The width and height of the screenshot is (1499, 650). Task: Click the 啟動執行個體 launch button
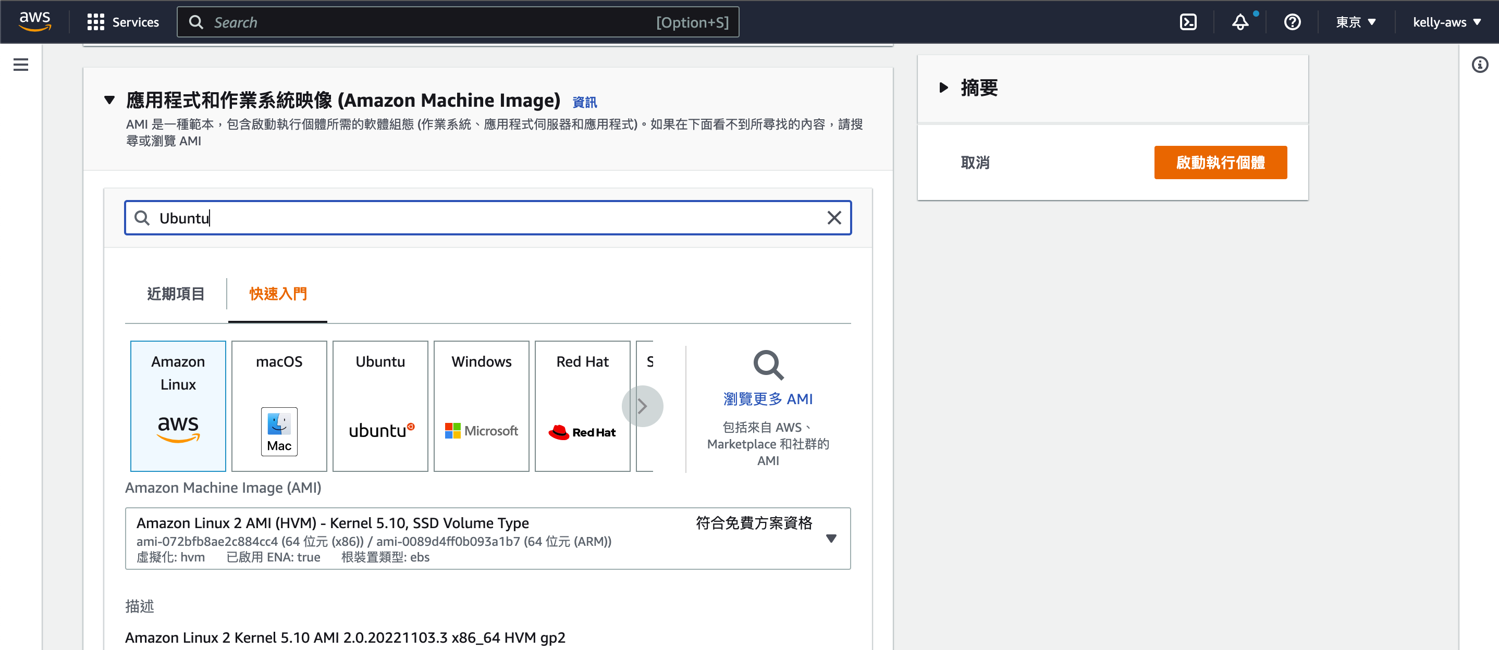click(x=1220, y=162)
